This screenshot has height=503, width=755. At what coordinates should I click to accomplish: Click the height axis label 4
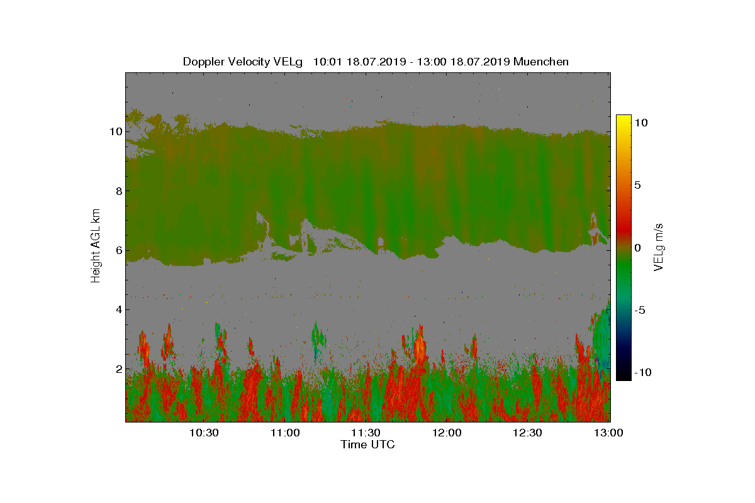point(118,309)
